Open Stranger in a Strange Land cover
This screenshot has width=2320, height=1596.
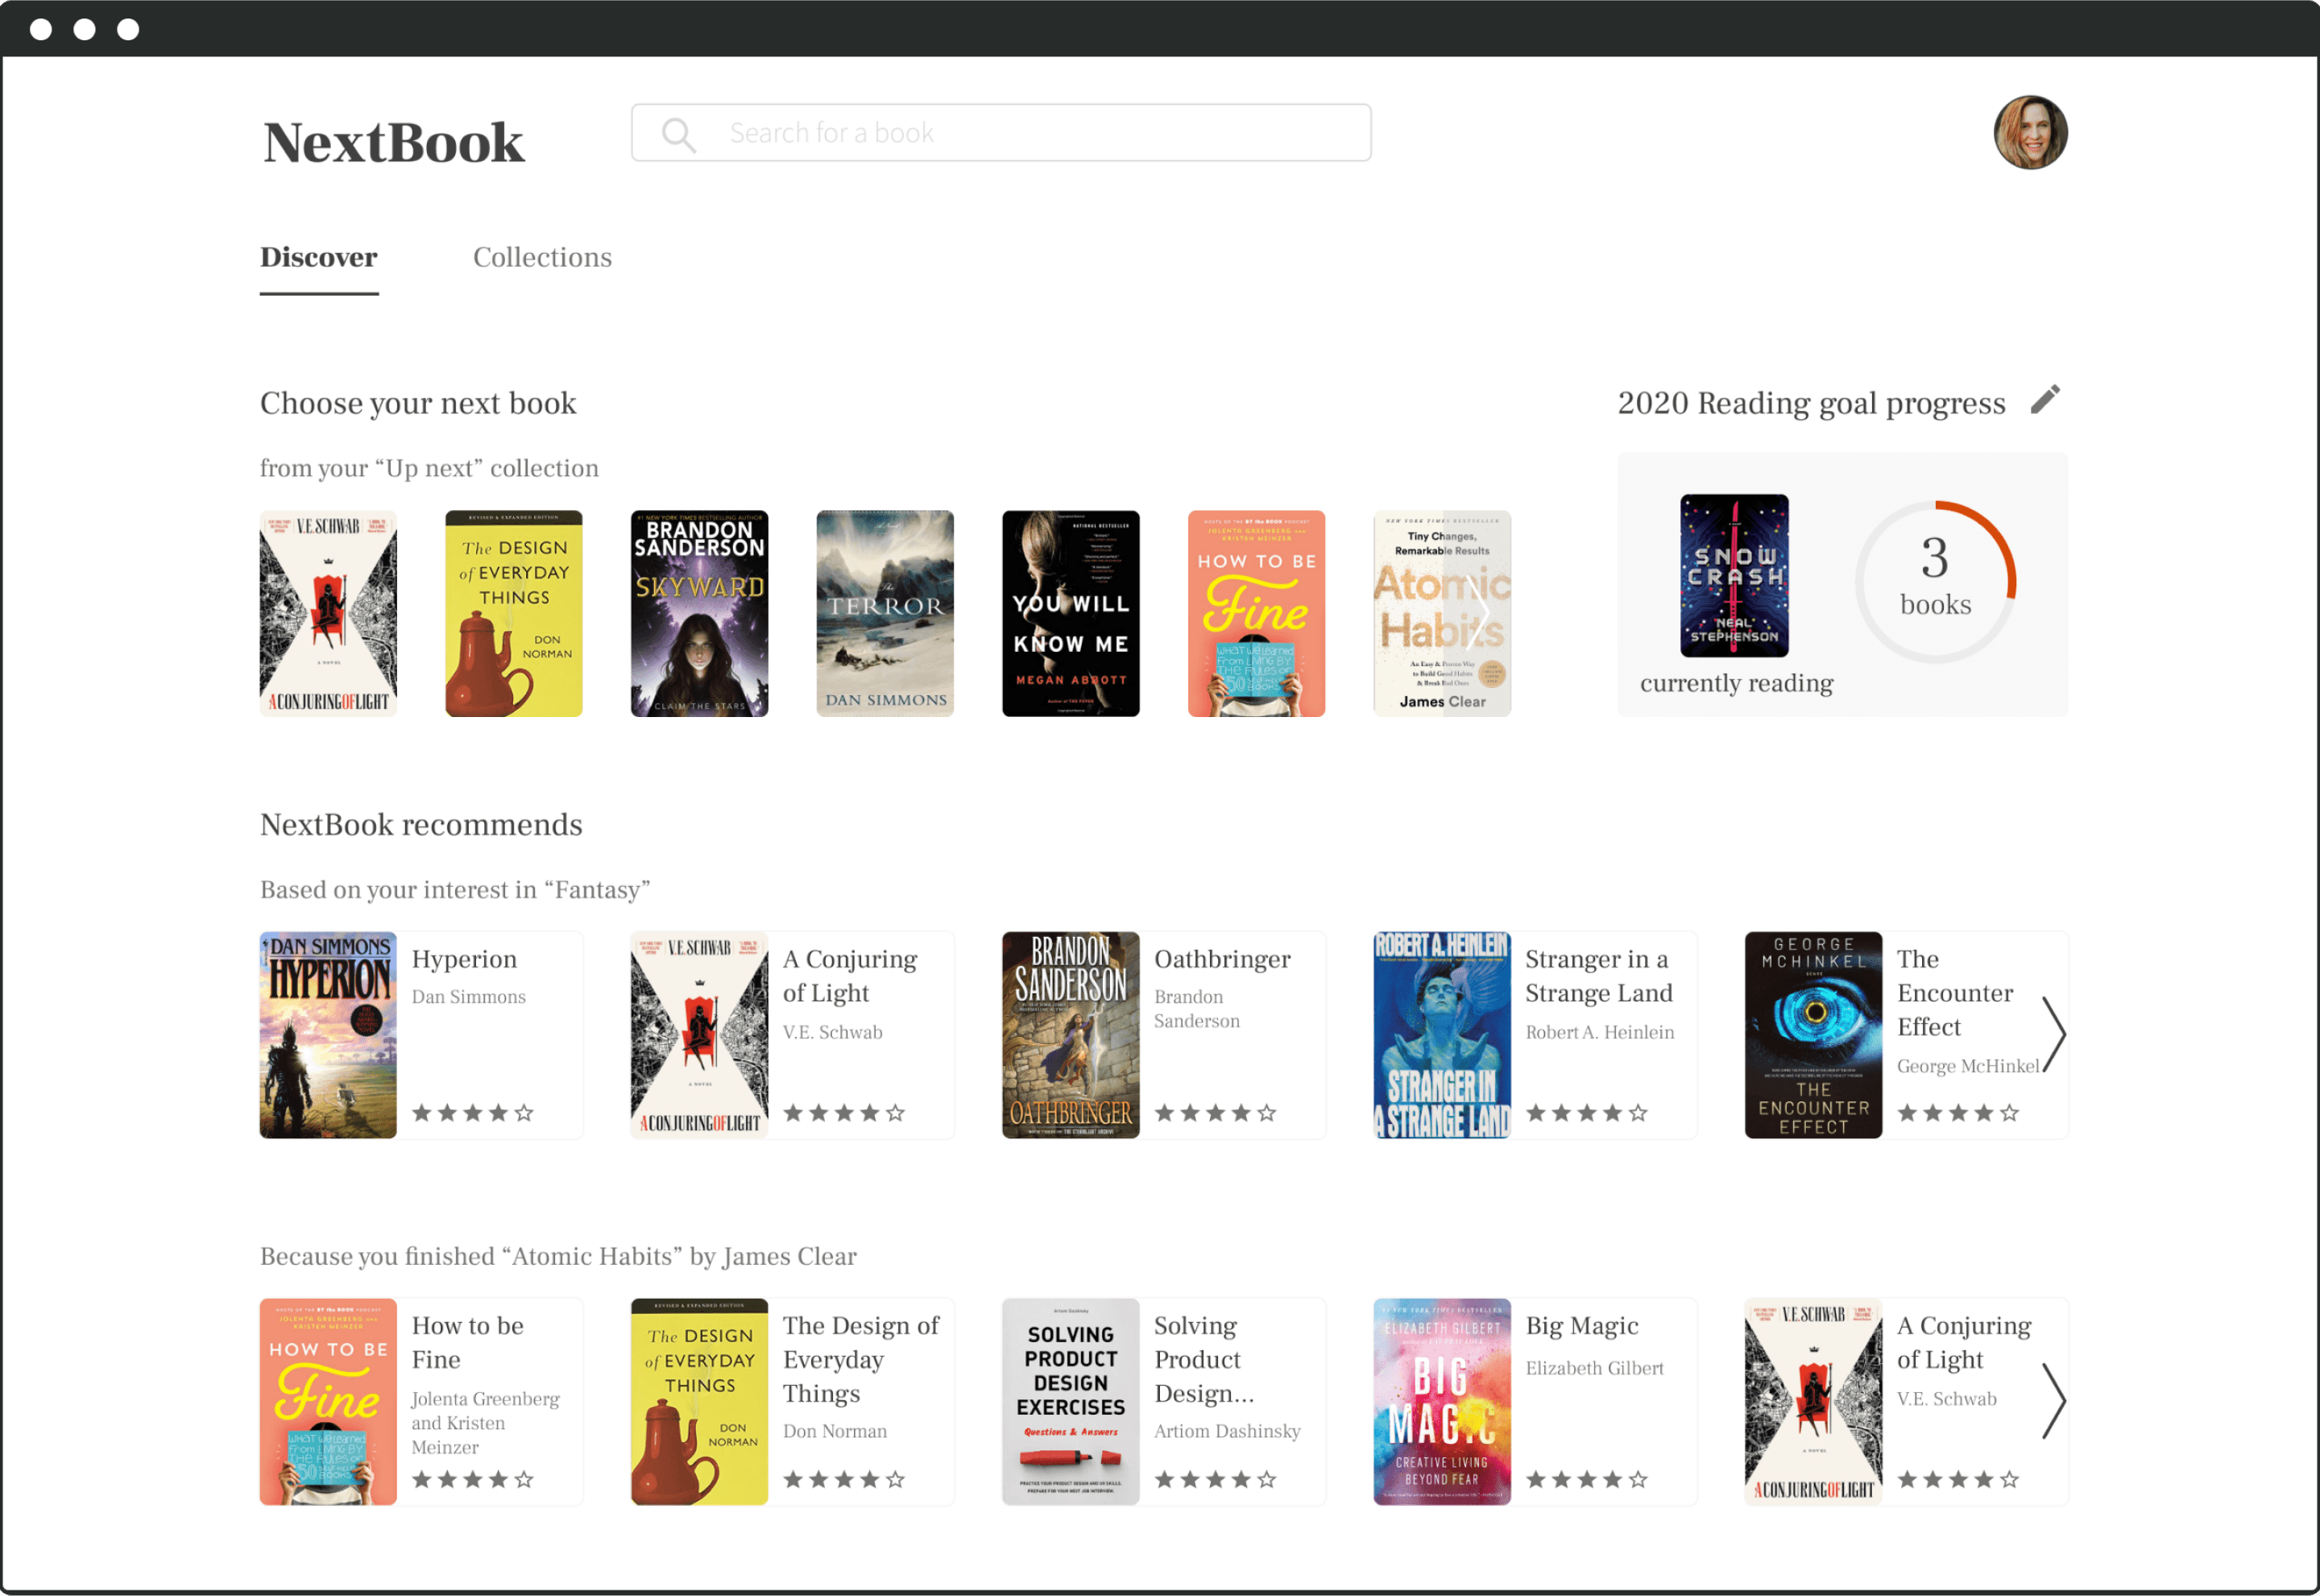click(1443, 1035)
